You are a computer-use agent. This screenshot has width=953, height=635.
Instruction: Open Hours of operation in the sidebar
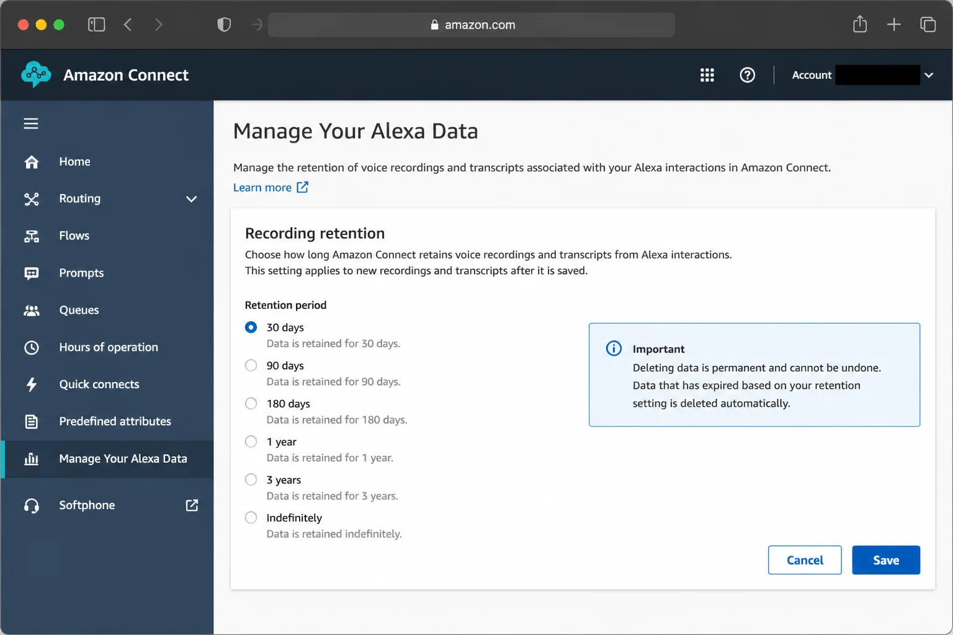coord(107,348)
